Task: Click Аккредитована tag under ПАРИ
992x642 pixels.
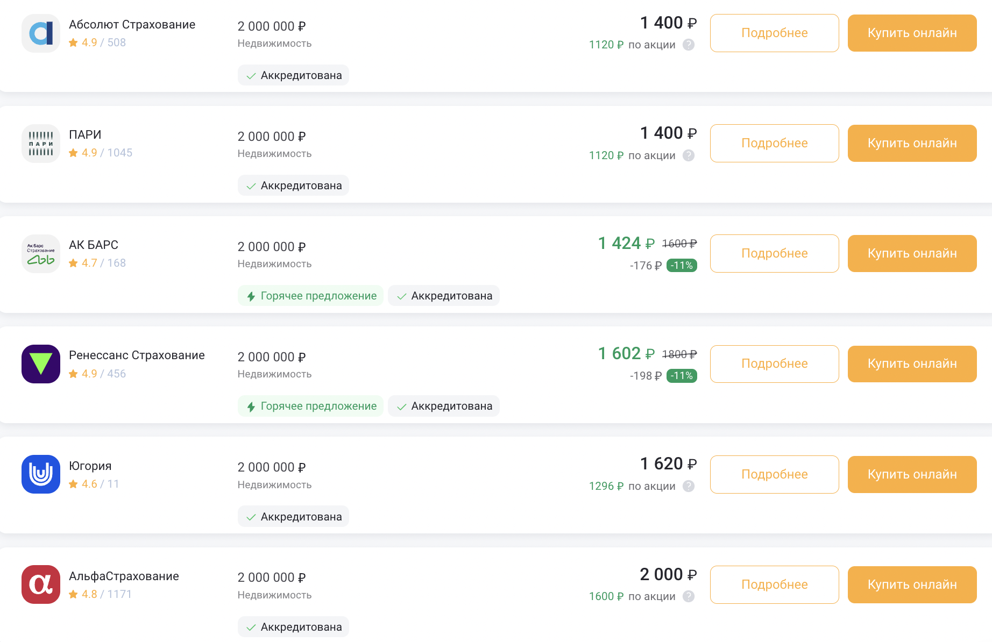Action: (293, 186)
